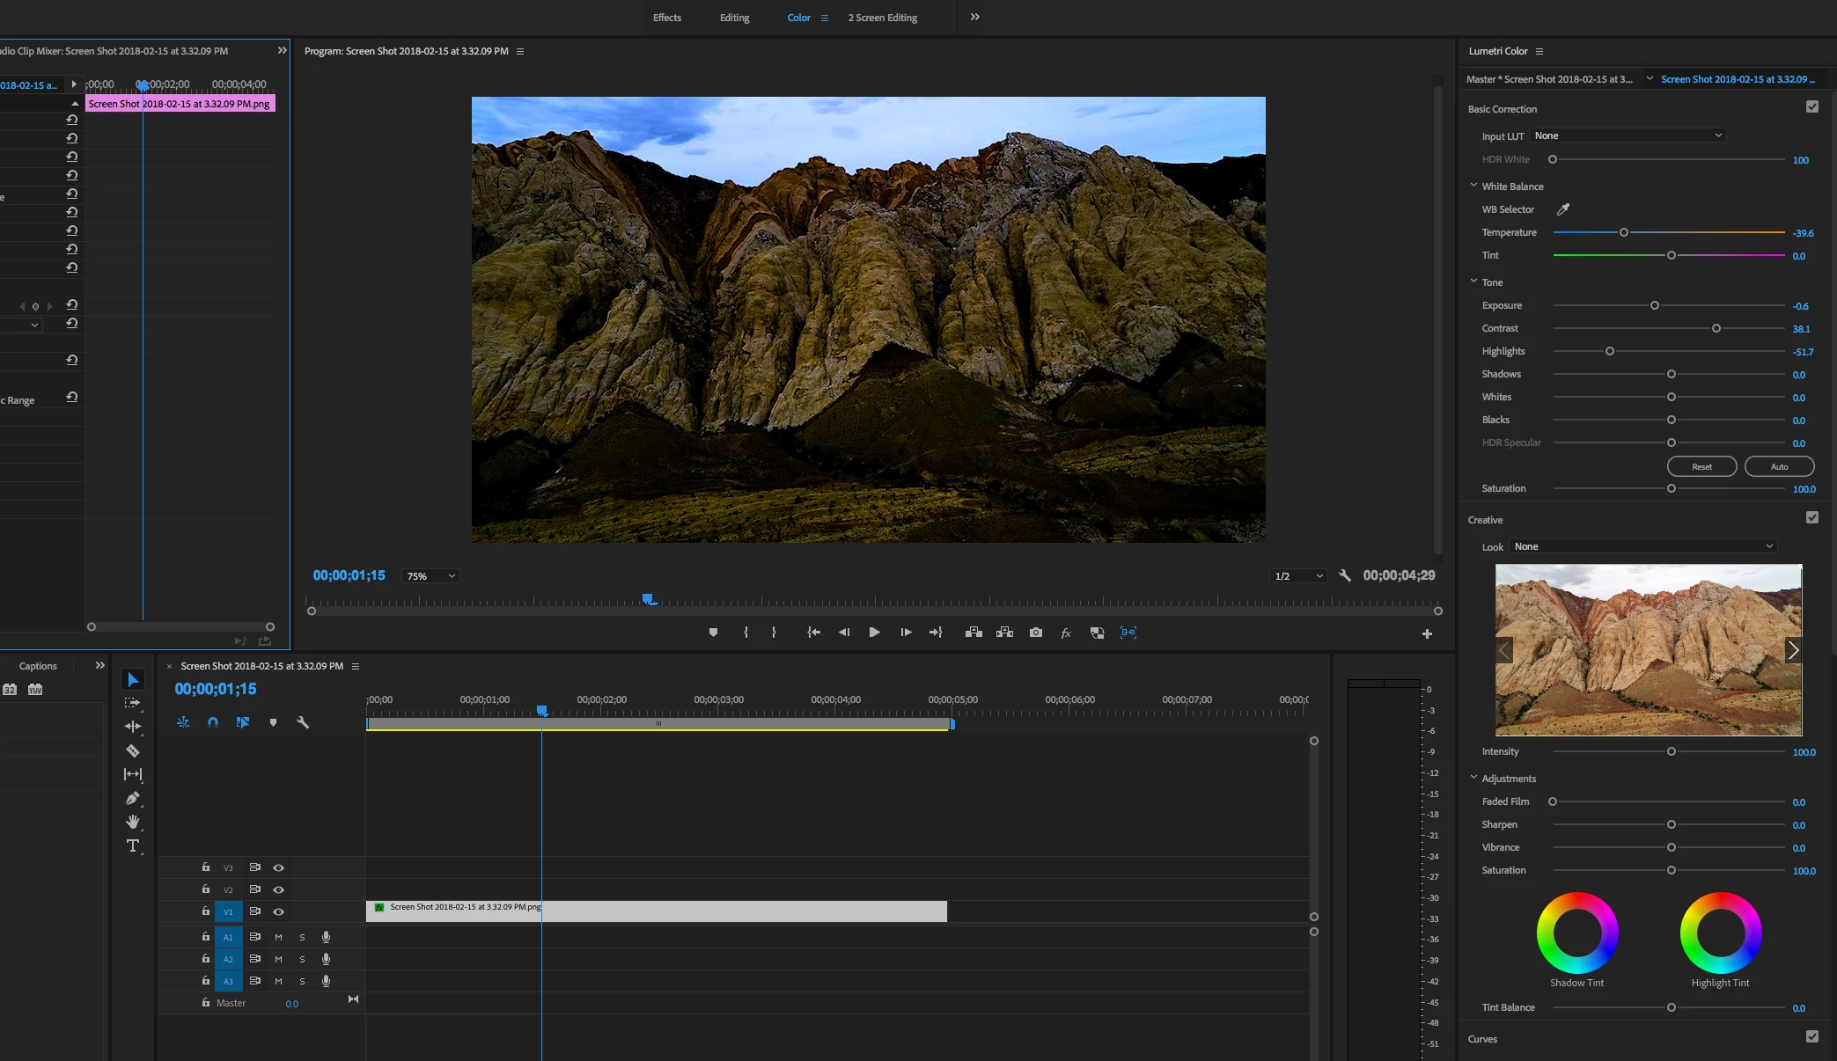The image size is (1837, 1061).
Task: Click the Auto tone button
Action: click(x=1779, y=467)
